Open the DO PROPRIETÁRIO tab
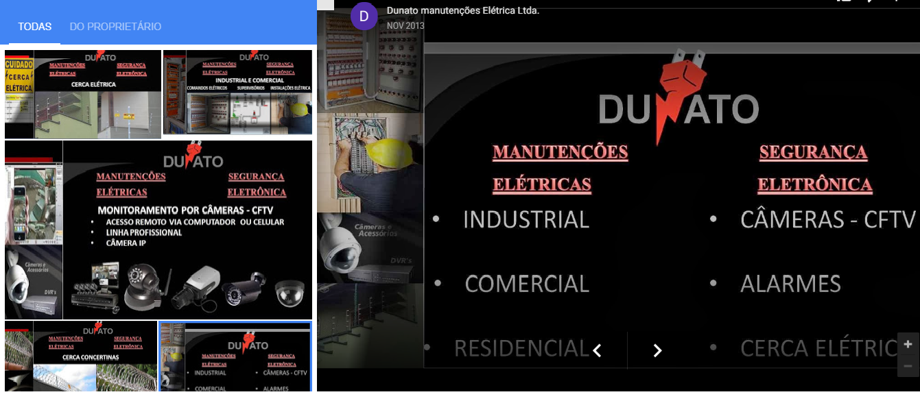Image resolution: width=920 pixels, height=401 pixels. tap(115, 27)
